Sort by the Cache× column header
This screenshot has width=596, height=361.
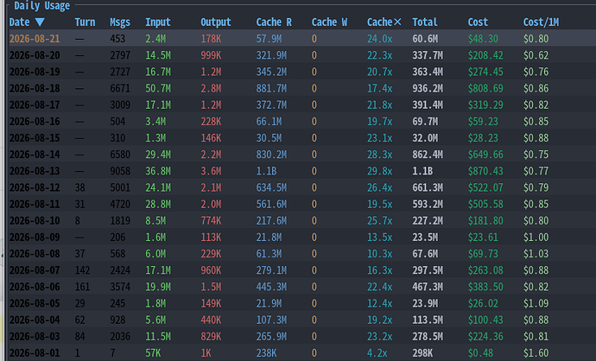tap(384, 22)
